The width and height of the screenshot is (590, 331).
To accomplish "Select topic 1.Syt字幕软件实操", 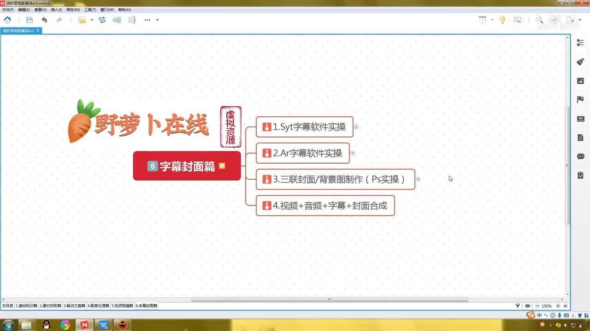I will [x=304, y=127].
